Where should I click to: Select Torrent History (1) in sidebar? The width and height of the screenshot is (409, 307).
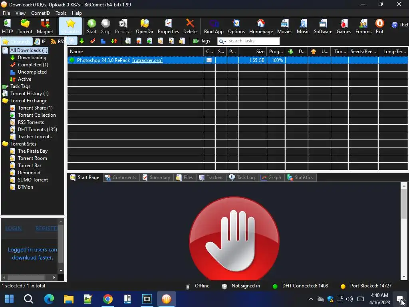(30, 94)
